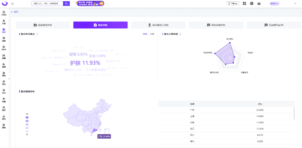The width and height of the screenshot is (302, 148).
Task: Click the 返回 back link
Action: tap(15, 12)
